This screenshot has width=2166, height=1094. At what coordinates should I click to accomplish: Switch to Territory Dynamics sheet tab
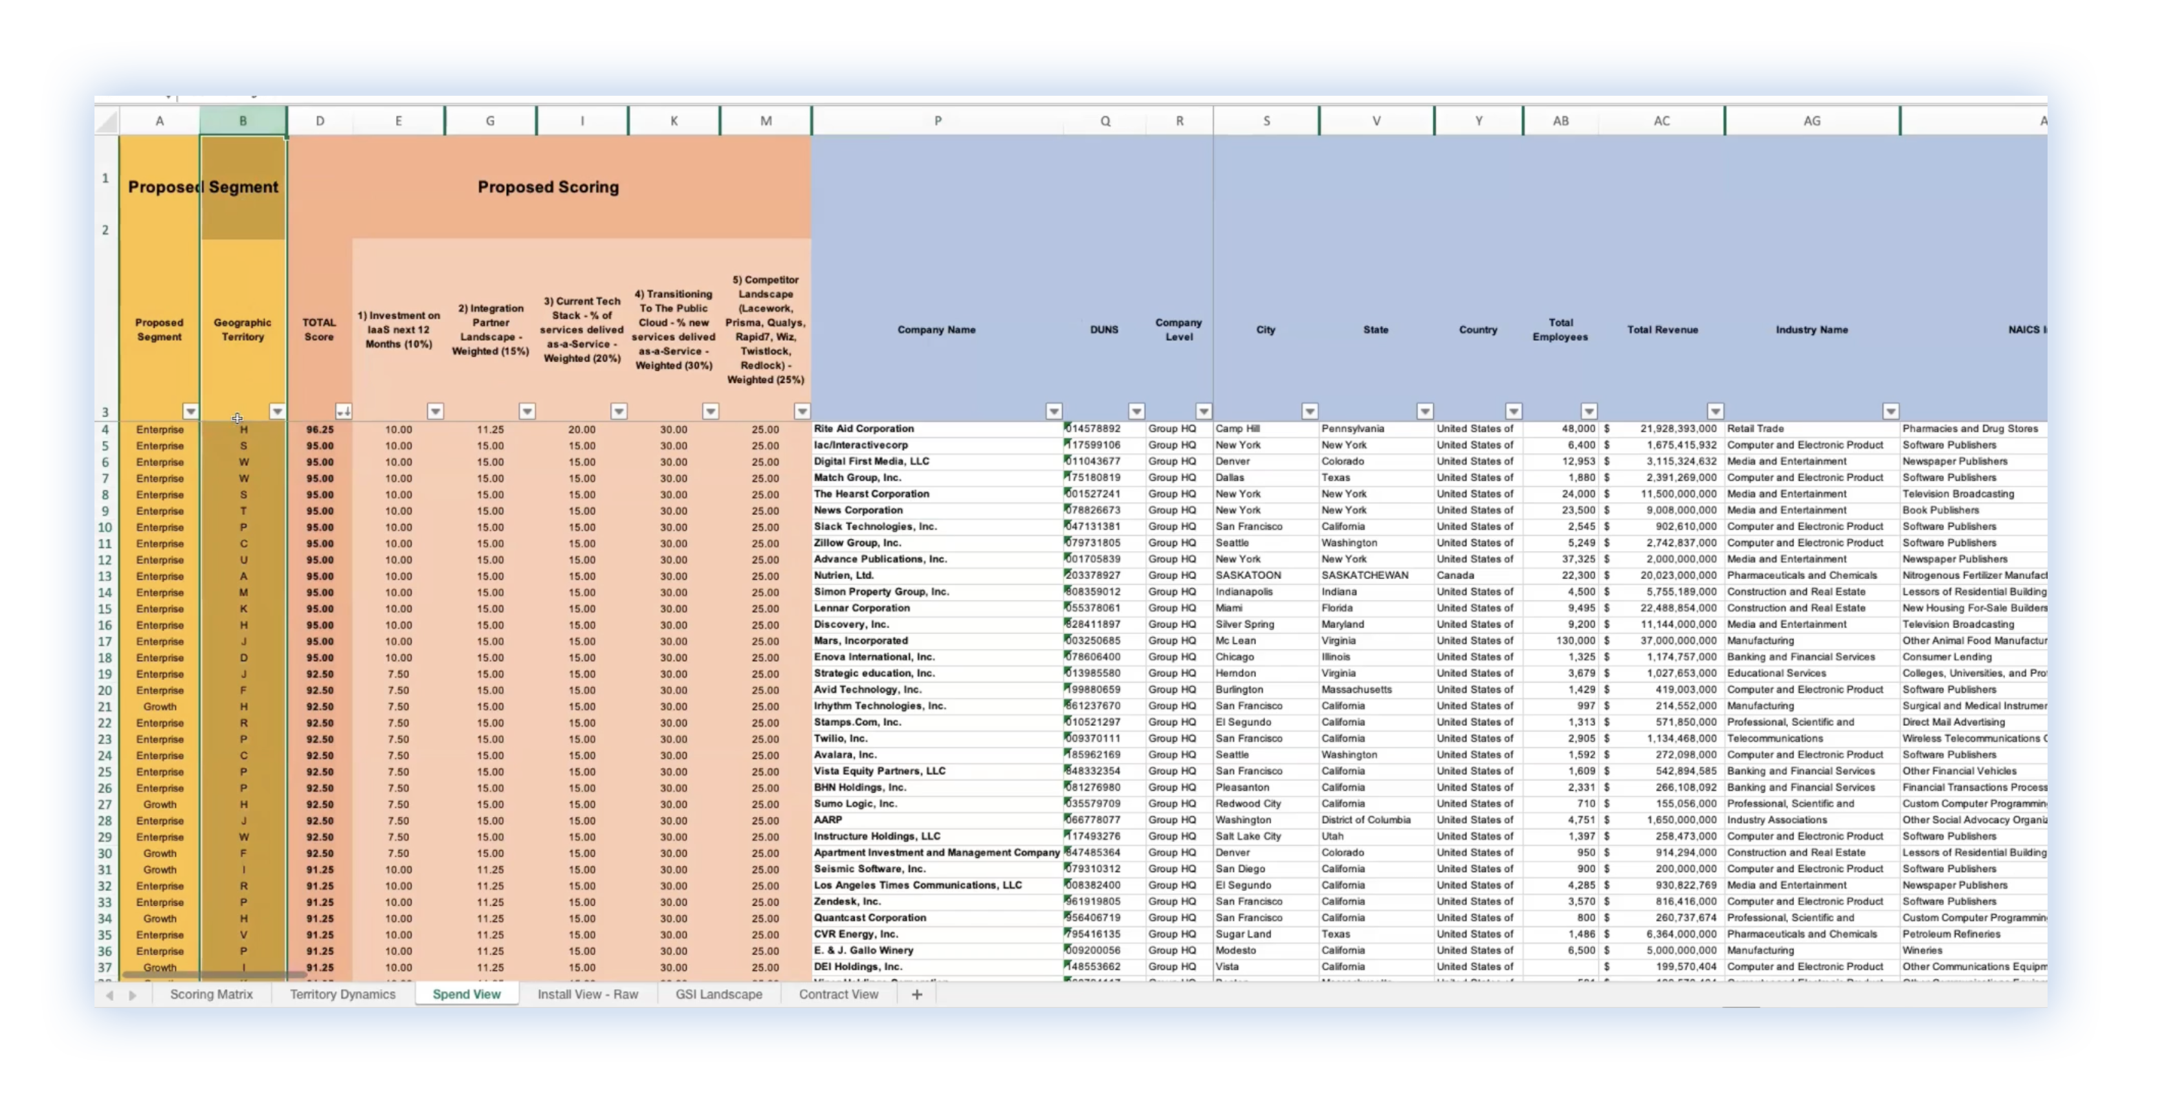coord(342,995)
